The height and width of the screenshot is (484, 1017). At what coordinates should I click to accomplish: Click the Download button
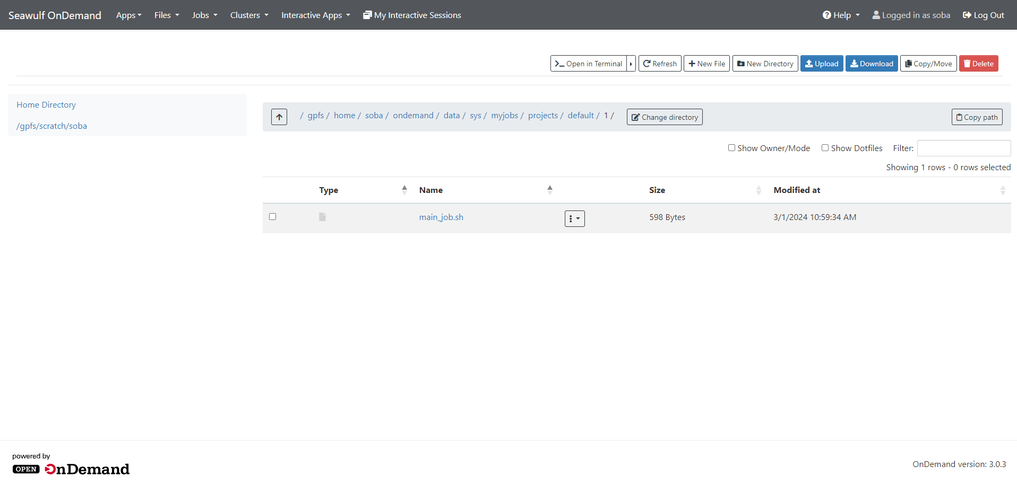pos(872,64)
